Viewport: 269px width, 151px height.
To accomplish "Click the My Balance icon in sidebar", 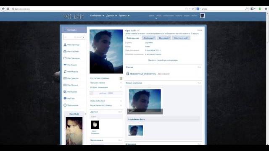I will coord(65,92).
